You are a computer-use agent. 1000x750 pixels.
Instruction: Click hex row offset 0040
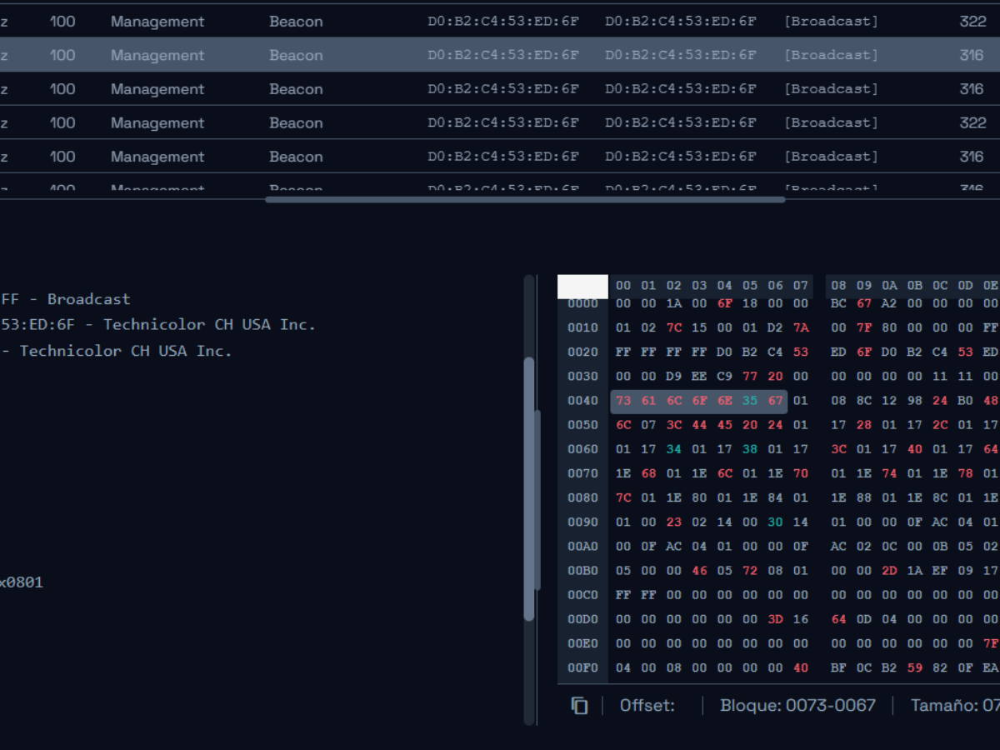click(582, 401)
